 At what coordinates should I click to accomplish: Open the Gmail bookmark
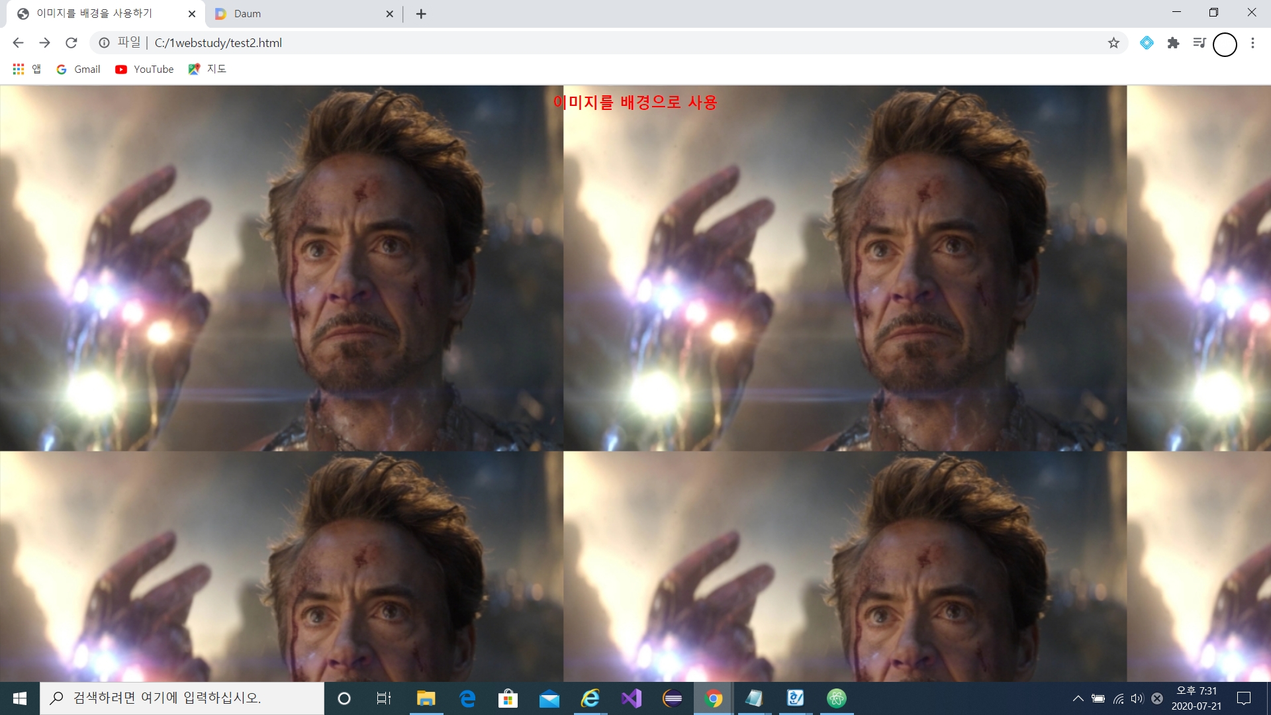[x=78, y=69]
